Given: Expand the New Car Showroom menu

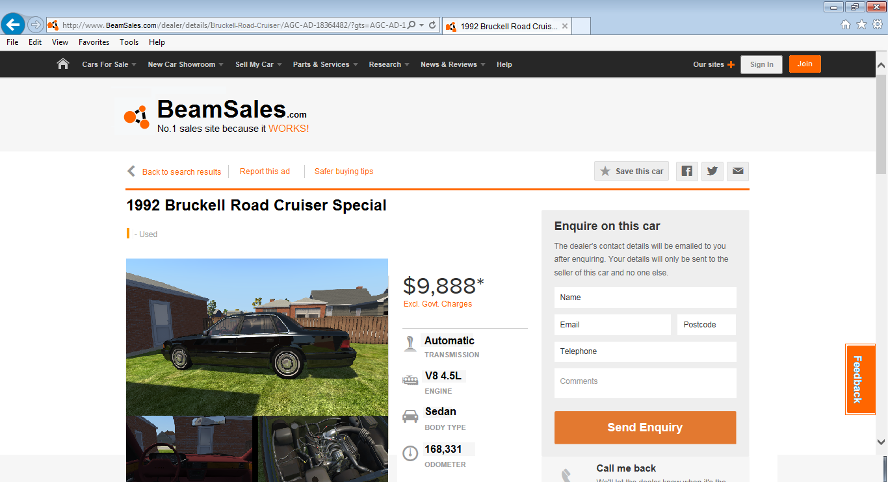Looking at the screenshot, I should click(x=185, y=64).
